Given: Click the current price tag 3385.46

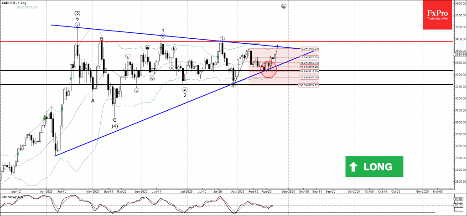Looking at the screenshot, I should coord(459,55).
